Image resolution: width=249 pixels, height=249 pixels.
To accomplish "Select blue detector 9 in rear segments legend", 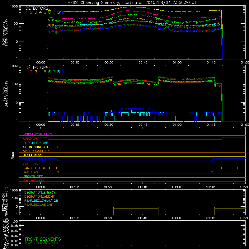I will pos(63,72).
